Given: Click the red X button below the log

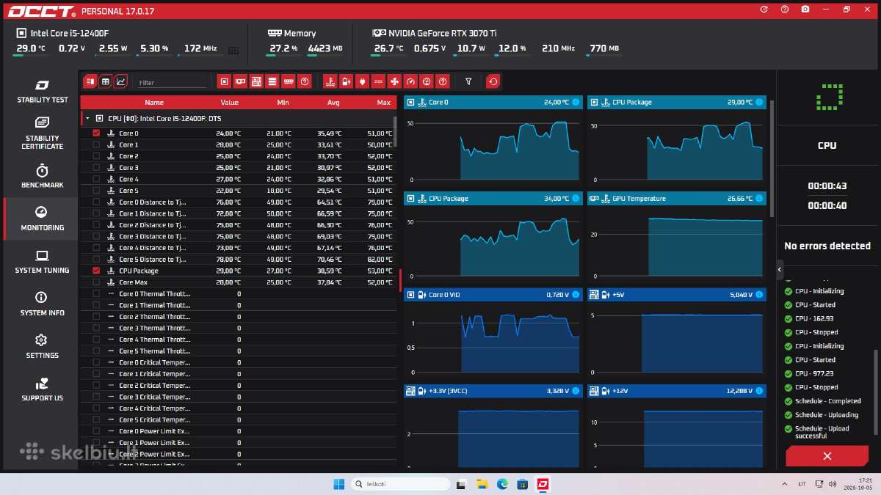Looking at the screenshot, I should (x=827, y=456).
